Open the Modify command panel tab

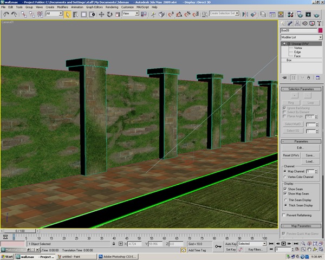pyautogui.click(x=290, y=22)
